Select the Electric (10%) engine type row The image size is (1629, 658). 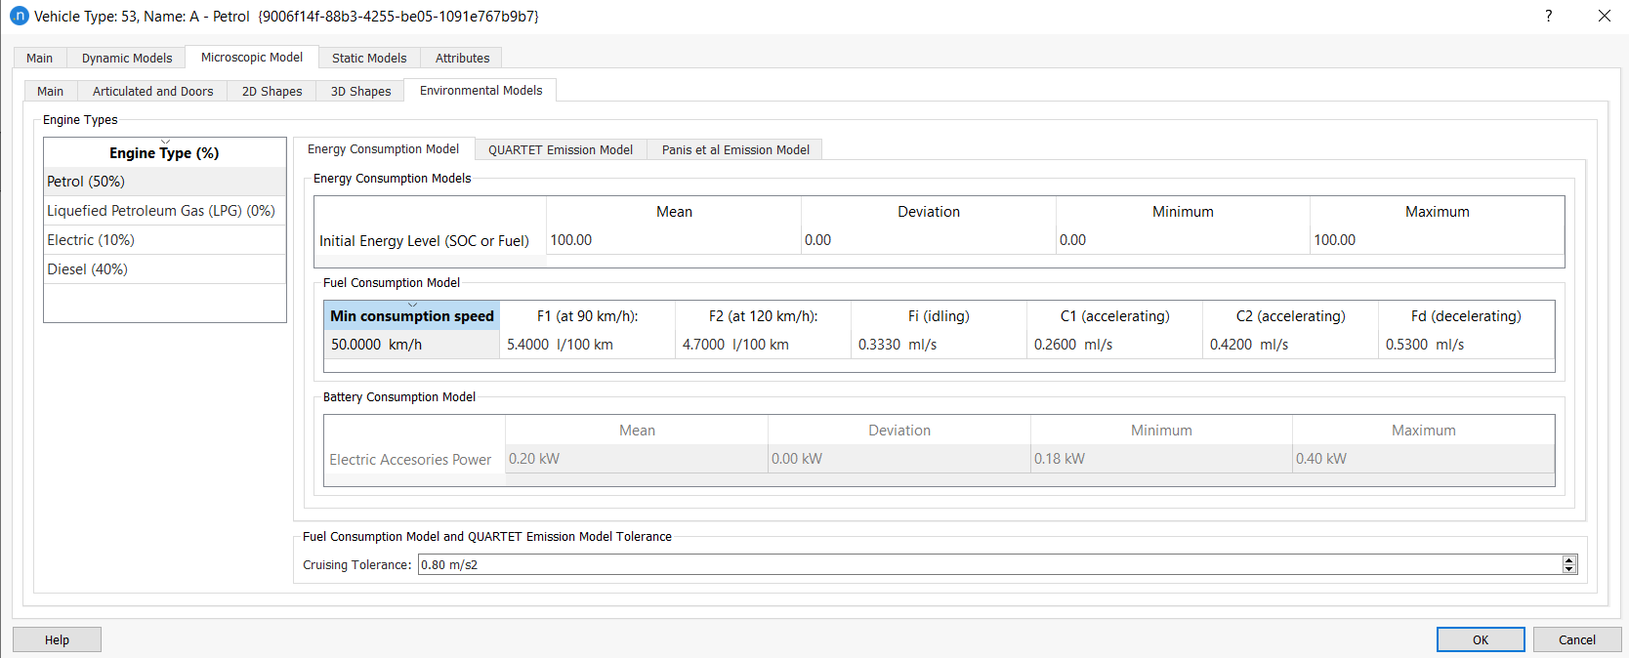tap(165, 240)
